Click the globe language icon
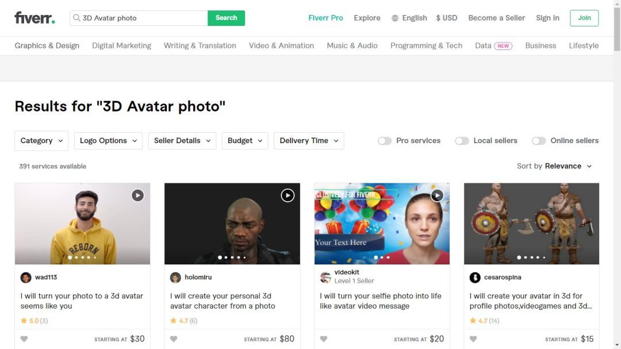Screen dimensions: 621x349 (x=395, y=18)
